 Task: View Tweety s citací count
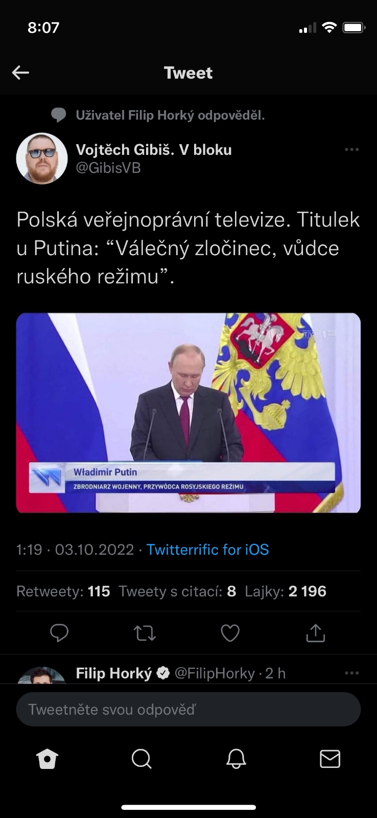(x=177, y=592)
